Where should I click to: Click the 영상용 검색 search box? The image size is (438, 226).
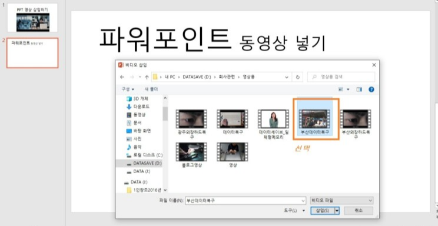(x=341, y=77)
